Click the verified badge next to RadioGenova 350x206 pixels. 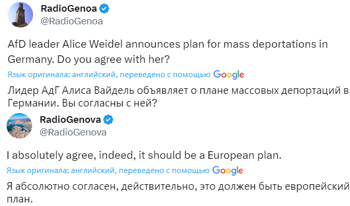click(108, 120)
